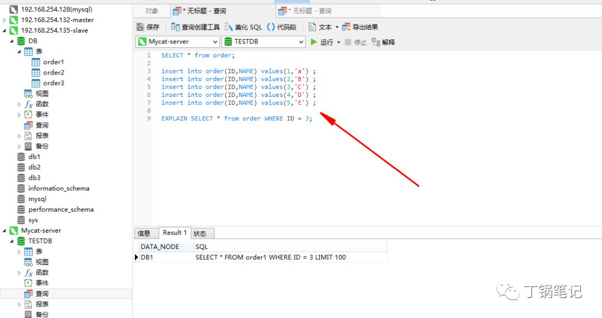Select database sys
This screenshot has width=602, height=318.
click(33, 220)
